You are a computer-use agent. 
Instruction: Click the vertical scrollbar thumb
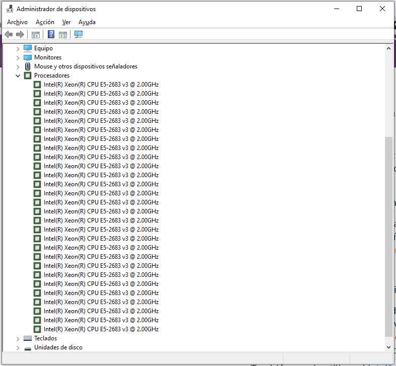click(x=388, y=237)
